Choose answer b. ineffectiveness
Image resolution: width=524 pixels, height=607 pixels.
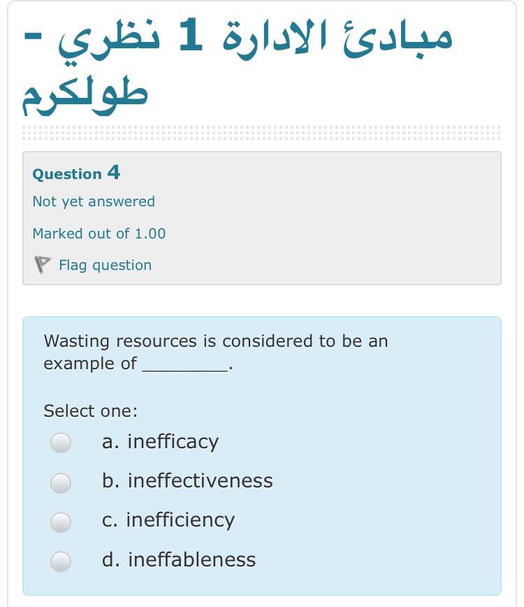(x=61, y=481)
